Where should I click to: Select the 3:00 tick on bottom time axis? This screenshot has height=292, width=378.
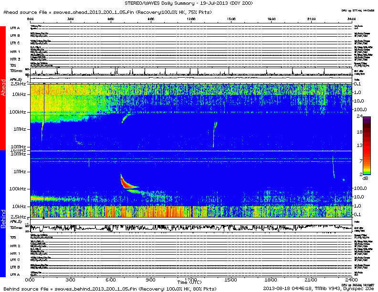coord(71,280)
